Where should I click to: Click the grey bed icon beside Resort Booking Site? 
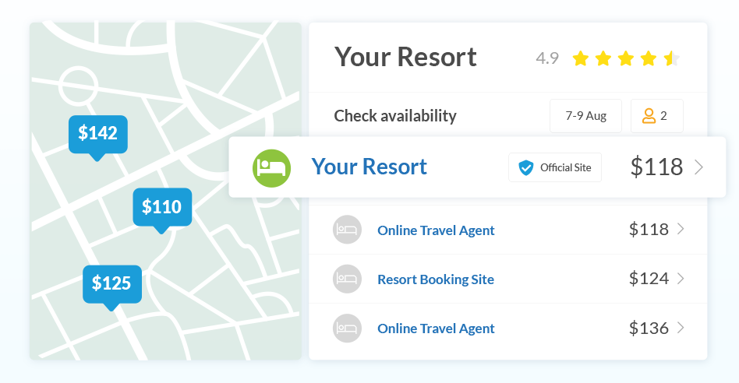[x=348, y=279]
